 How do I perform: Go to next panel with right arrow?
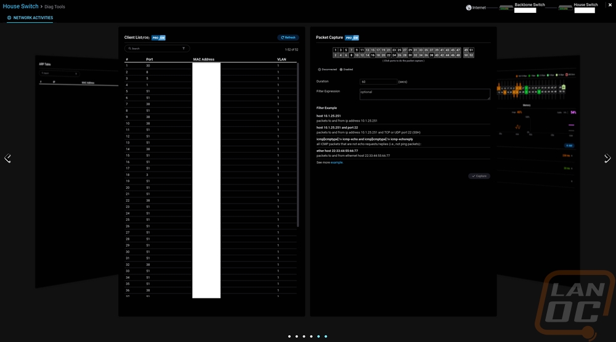(x=607, y=158)
